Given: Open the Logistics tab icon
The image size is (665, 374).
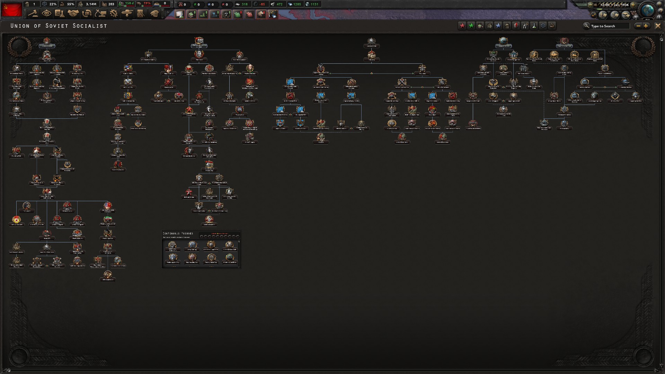Looking at the screenshot, I should [141, 14].
